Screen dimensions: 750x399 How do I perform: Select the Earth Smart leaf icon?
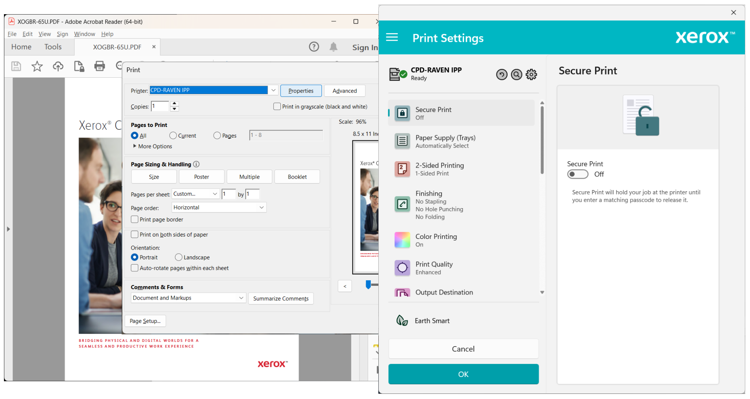(402, 321)
